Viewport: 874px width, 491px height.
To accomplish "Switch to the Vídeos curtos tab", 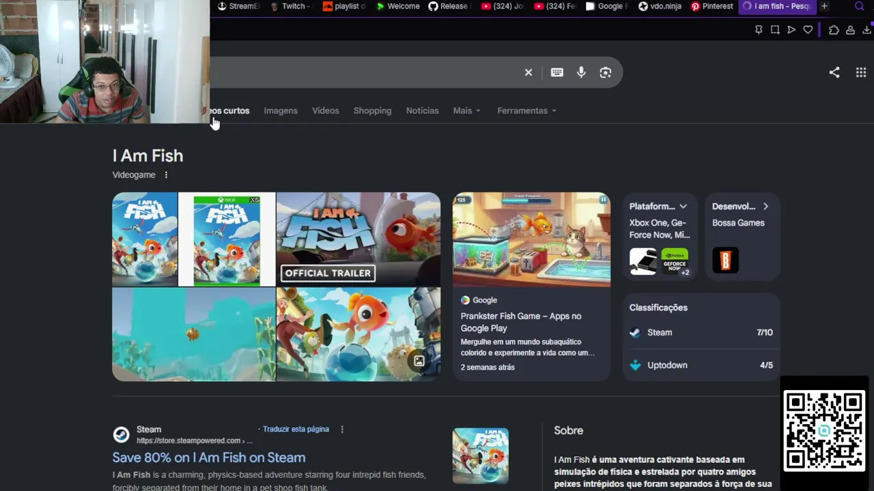I will point(230,110).
